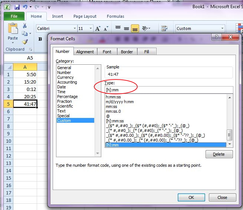Open the Page Layout ribbon tab
243x210 pixels.
pyautogui.click(x=85, y=16)
